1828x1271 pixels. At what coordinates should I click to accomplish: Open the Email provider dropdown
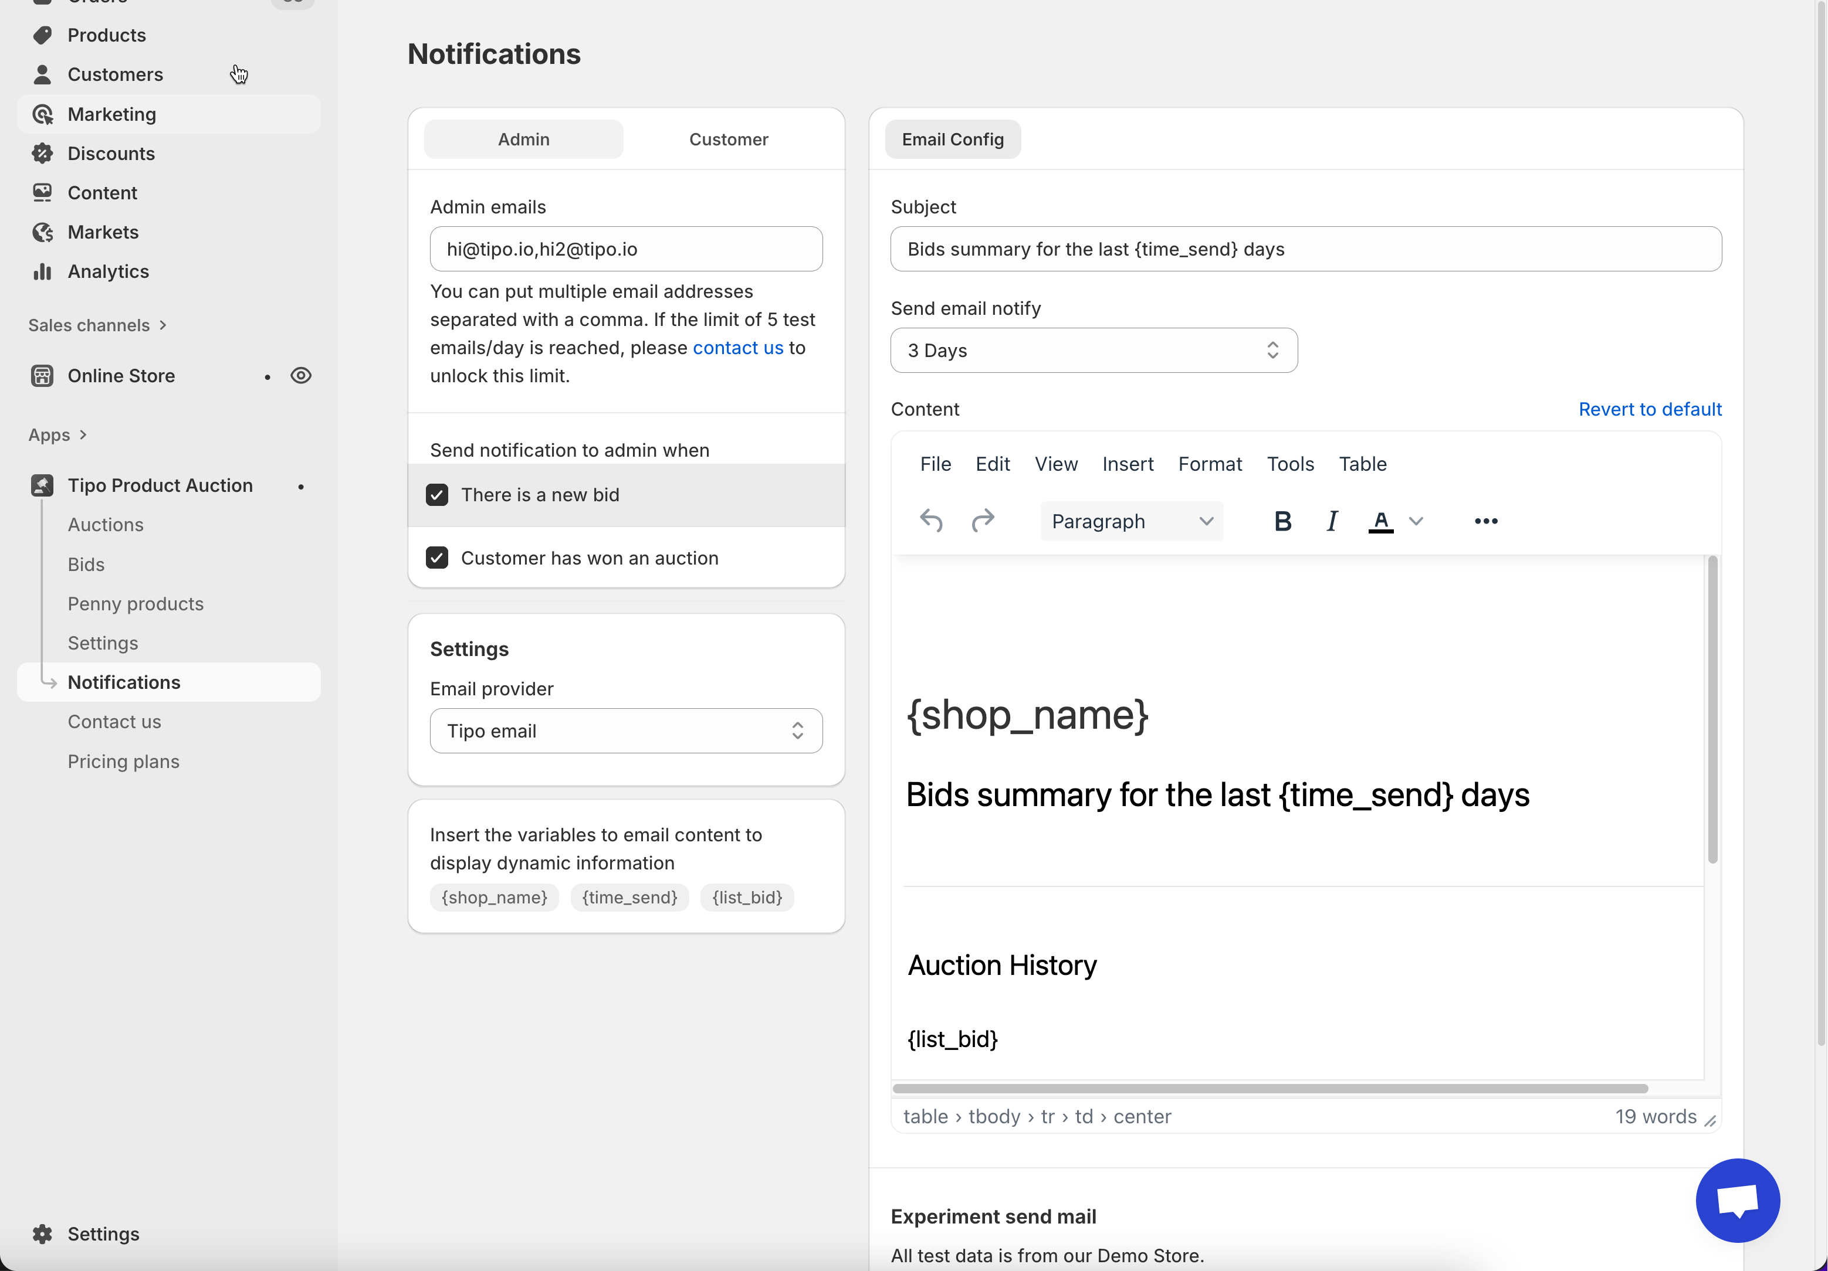tap(626, 730)
